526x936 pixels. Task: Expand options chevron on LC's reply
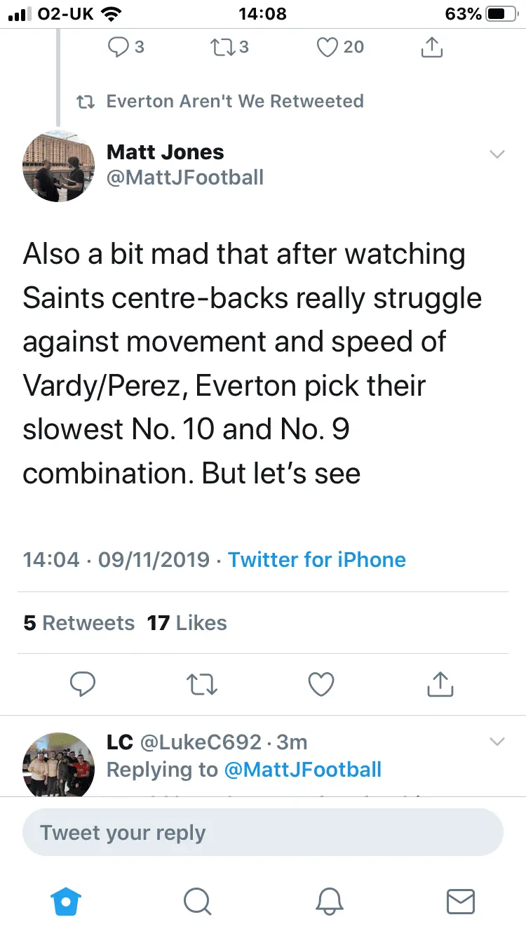point(497,742)
